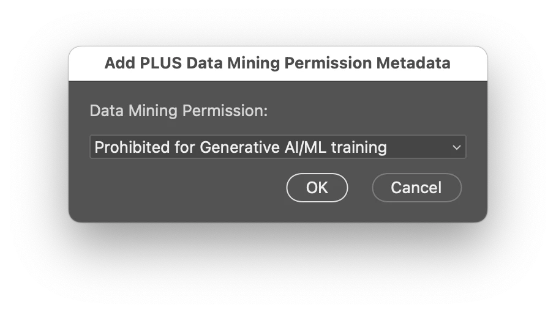Open the Data Mining Permission dropdown
This screenshot has height=313, width=556.
click(x=277, y=147)
